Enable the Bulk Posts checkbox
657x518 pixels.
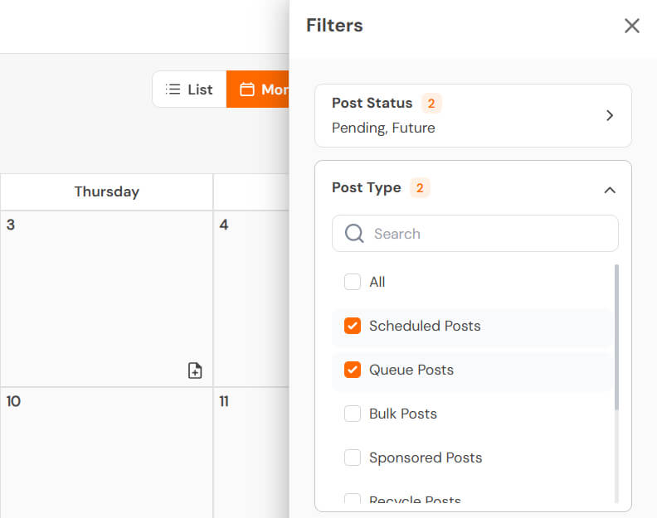(353, 414)
